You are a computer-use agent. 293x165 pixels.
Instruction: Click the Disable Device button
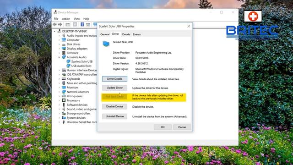114,106
